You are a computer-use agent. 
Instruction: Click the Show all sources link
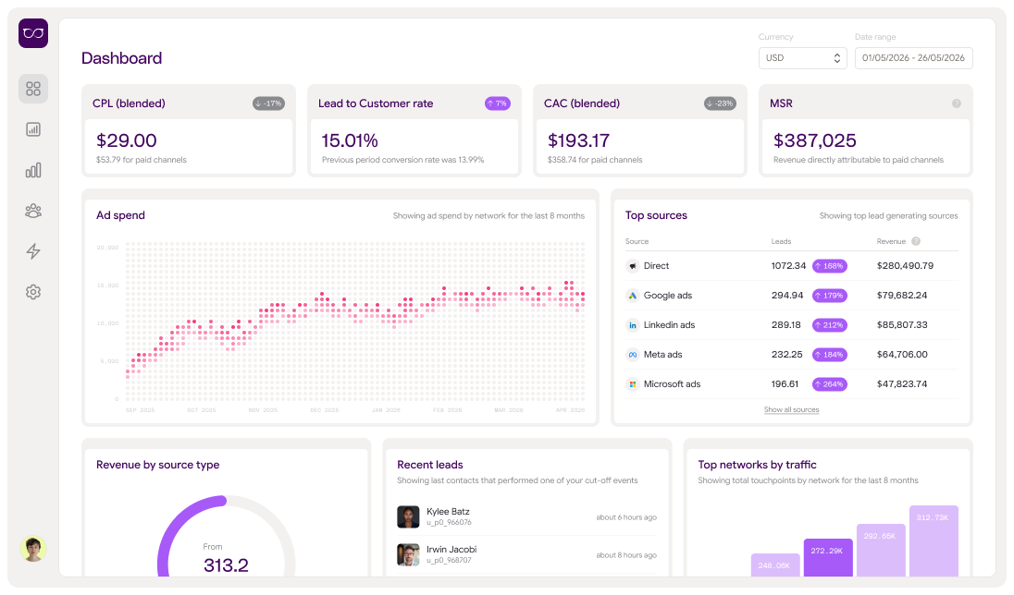click(791, 409)
